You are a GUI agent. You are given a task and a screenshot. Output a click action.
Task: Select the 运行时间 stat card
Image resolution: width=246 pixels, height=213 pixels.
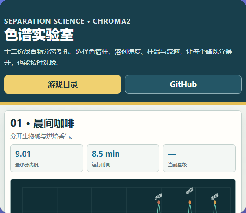coord(123,158)
